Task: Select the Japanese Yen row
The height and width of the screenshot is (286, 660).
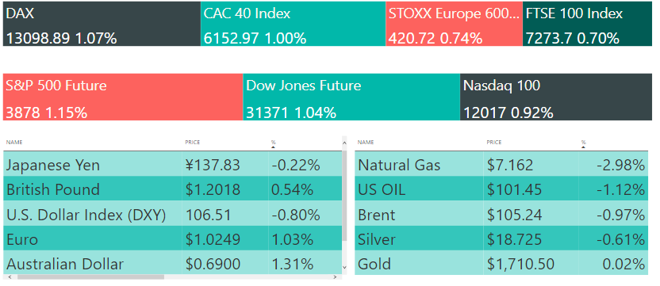Action: click(x=173, y=165)
